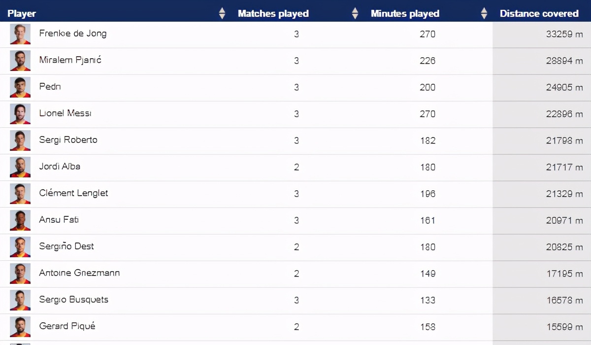Image resolution: width=591 pixels, height=345 pixels.
Task: Sort by Matches played arrows icon
Action: point(355,13)
